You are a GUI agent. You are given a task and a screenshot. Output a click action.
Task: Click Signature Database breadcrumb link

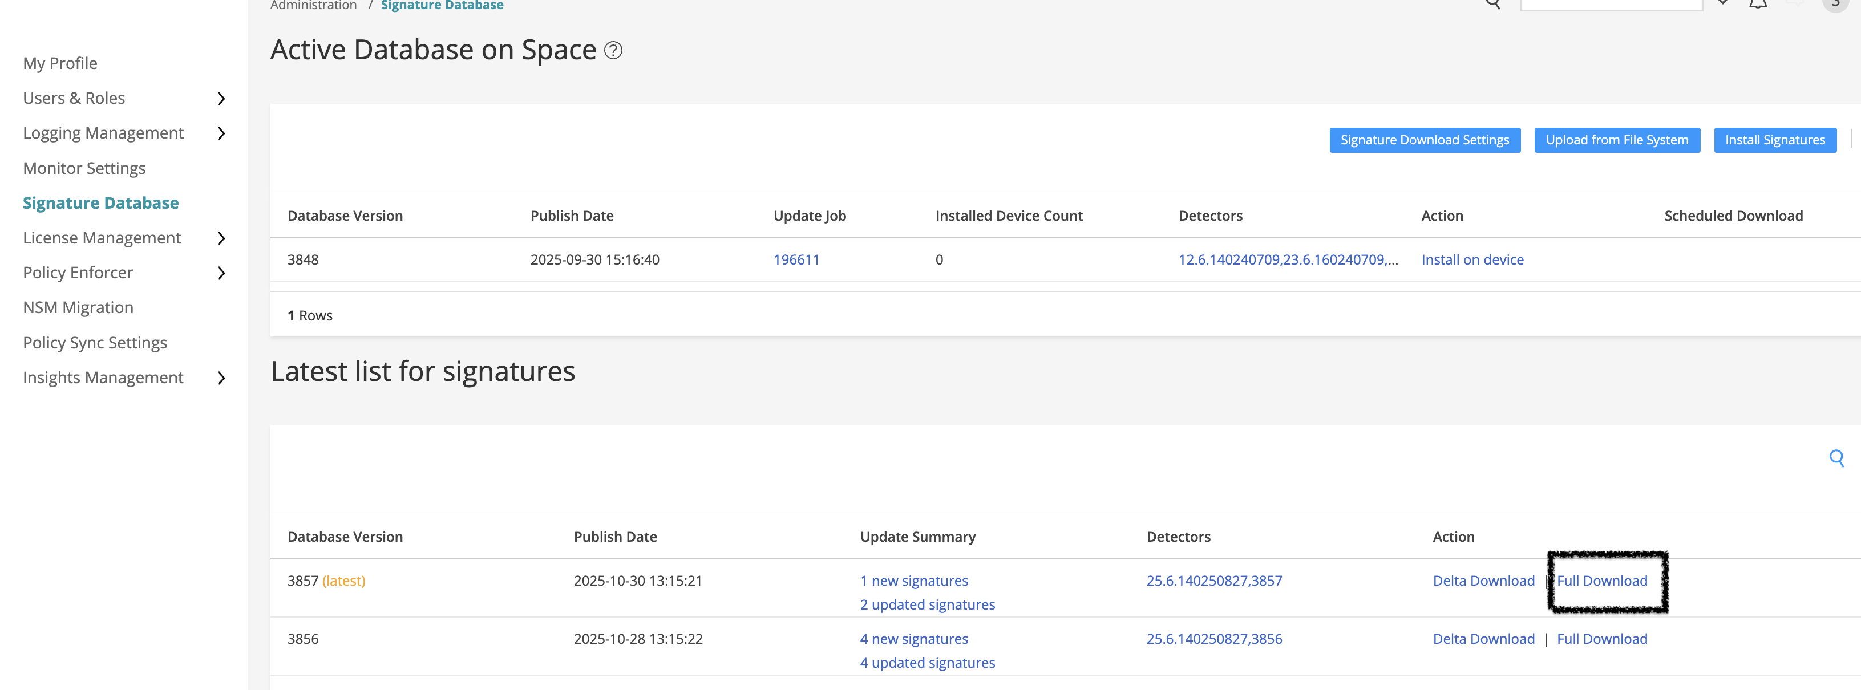pos(442,6)
